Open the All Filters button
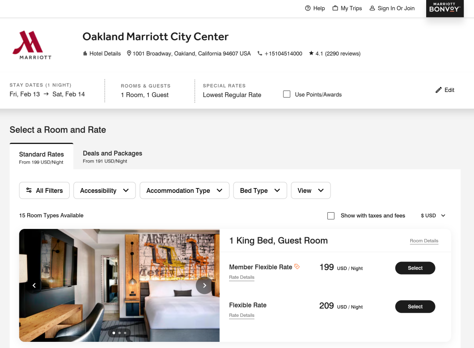Screen dimensions: 474x348 point(44,191)
